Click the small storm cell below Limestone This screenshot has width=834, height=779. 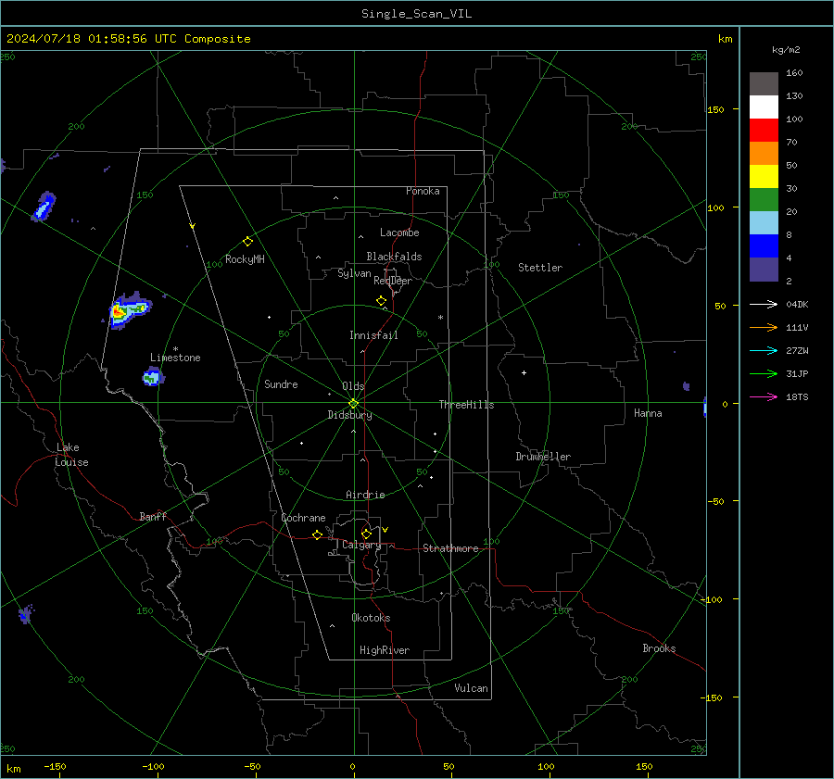click(x=153, y=377)
